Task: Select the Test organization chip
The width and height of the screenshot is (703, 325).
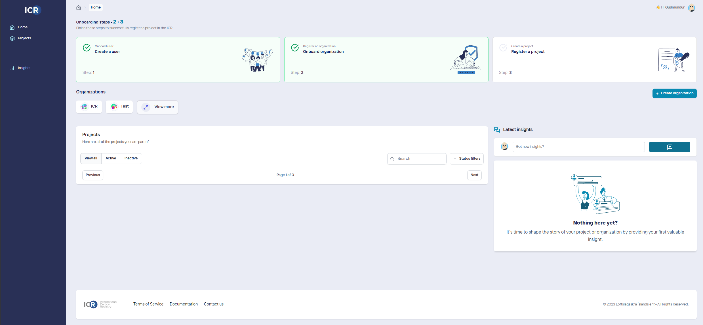Action: click(119, 107)
